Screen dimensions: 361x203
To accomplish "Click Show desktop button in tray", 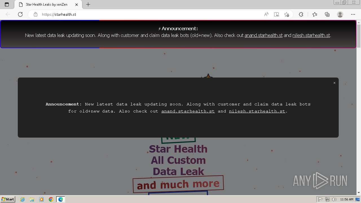I will click(x=358, y=199).
